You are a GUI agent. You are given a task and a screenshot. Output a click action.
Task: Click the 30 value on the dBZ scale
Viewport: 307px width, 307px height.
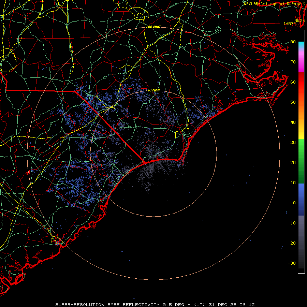pos(293,142)
